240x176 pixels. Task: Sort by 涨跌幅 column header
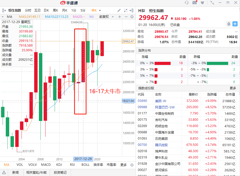[212, 95]
